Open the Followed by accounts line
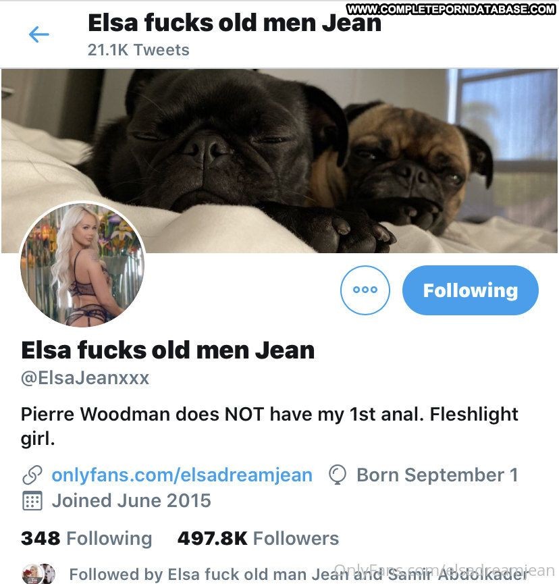The height and width of the screenshot is (584, 559). coord(298,575)
